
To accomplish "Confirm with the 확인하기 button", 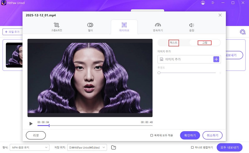I will 190,135.
